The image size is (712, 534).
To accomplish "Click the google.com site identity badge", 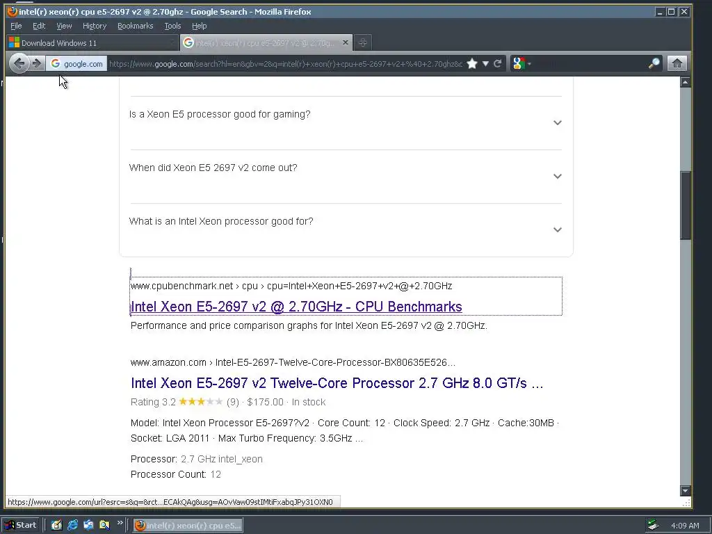I will coord(76,63).
